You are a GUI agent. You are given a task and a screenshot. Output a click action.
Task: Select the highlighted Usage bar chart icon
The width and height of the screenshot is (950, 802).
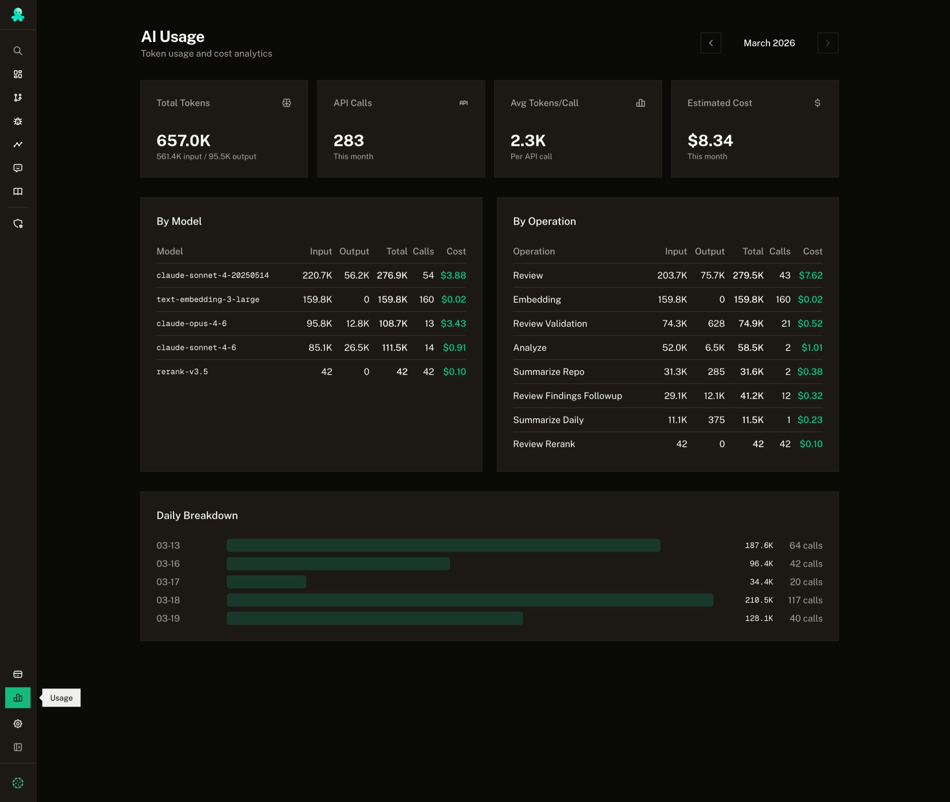[x=18, y=698]
